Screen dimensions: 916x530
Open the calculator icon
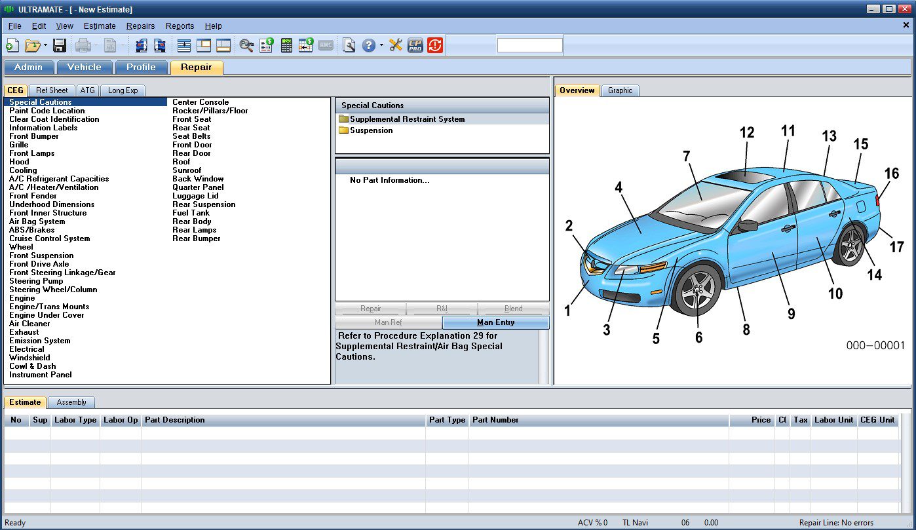click(286, 45)
